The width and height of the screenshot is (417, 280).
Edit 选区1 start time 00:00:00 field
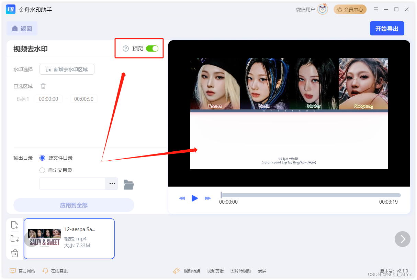pos(48,99)
